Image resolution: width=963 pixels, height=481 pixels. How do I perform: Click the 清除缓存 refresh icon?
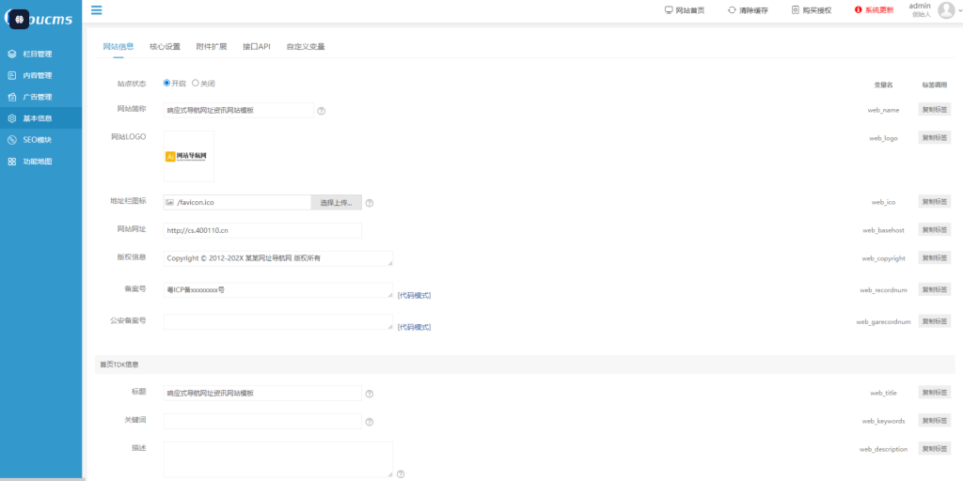732,10
